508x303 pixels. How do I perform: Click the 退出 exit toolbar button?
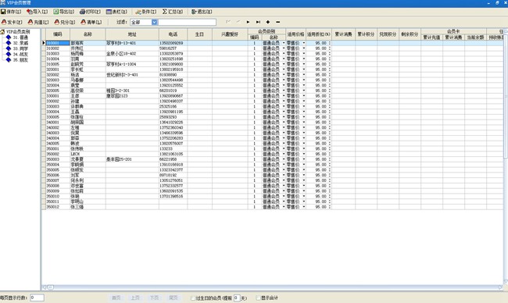click(202, 12)
